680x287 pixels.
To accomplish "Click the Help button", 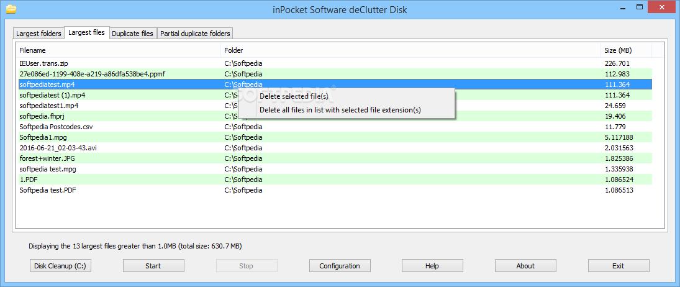I will click(x=432, y=266).
